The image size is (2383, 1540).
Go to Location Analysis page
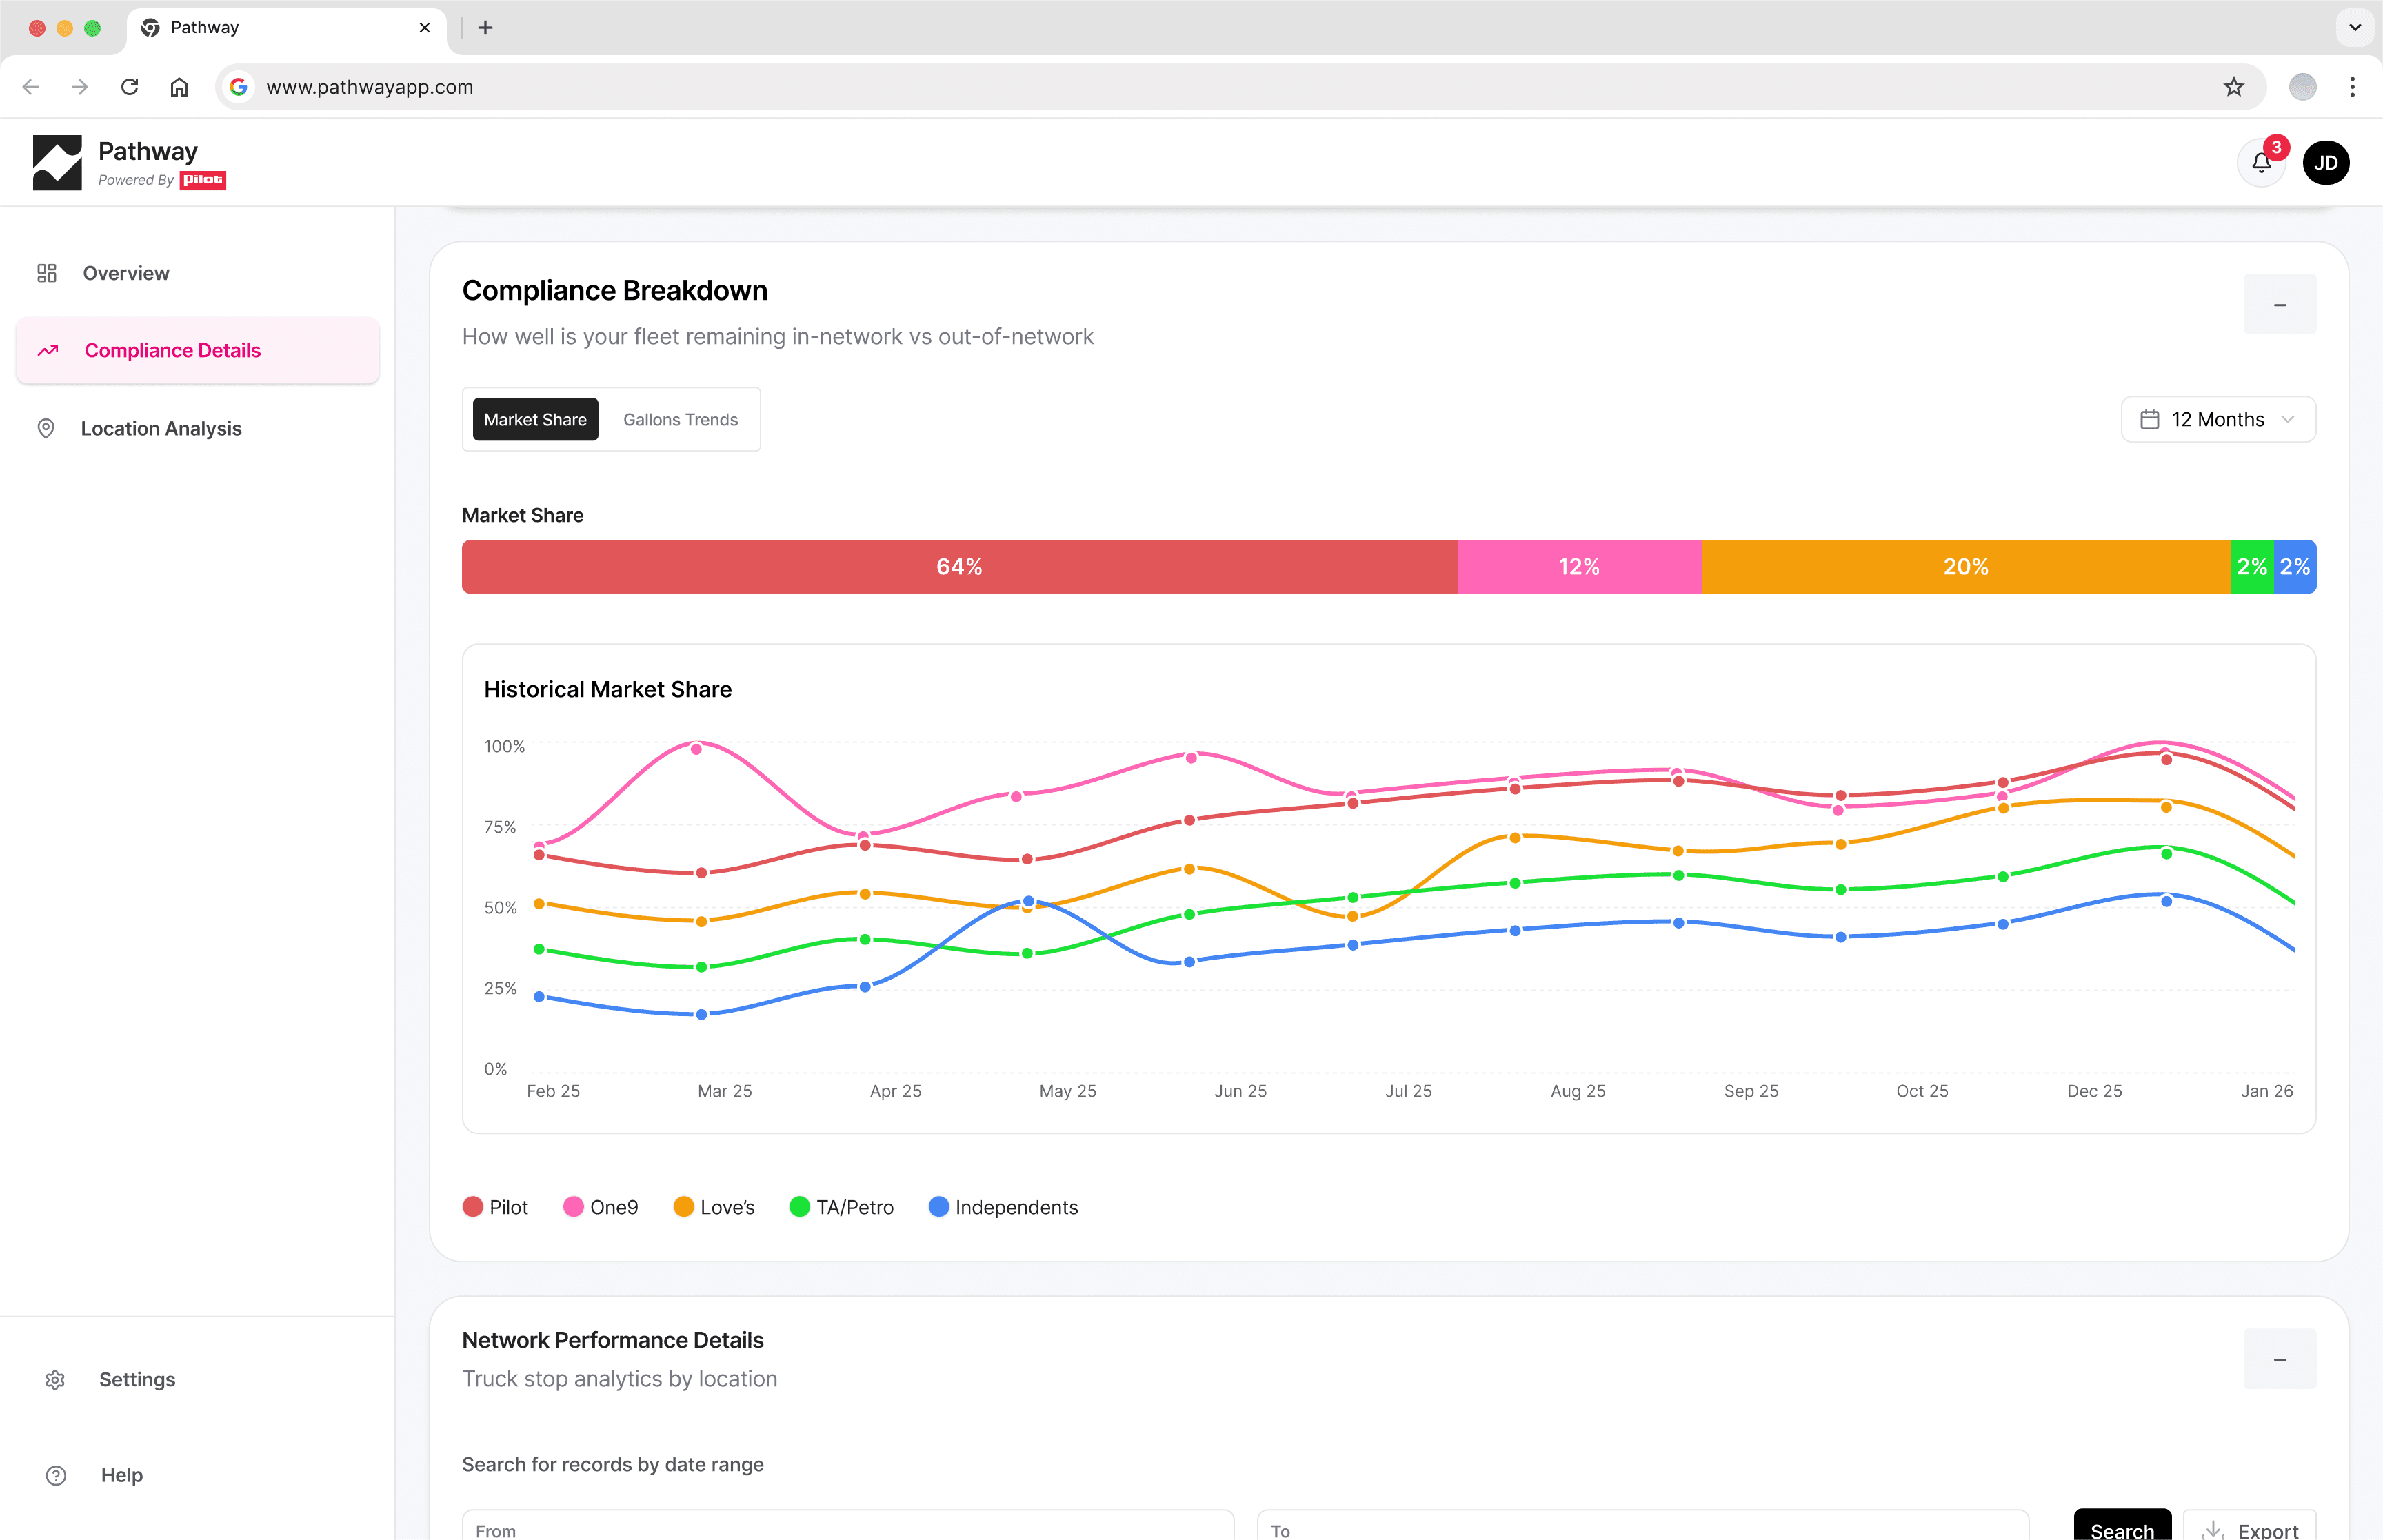click(x=161, y=428)
